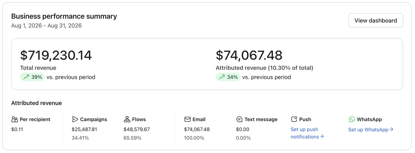The height and width of the screenshot is (153, 415).
Task: Click the Attributed revenue section heading
Action: pyautogui.click(x=37, y=103)
